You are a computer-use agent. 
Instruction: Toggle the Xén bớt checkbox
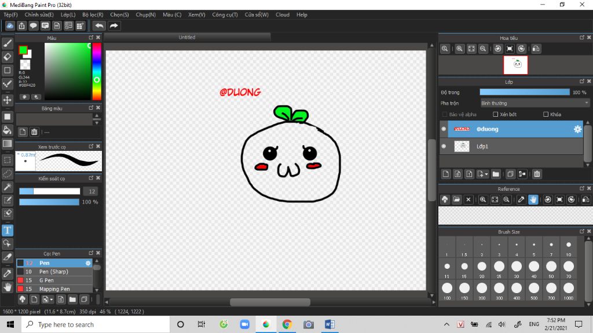496,114
